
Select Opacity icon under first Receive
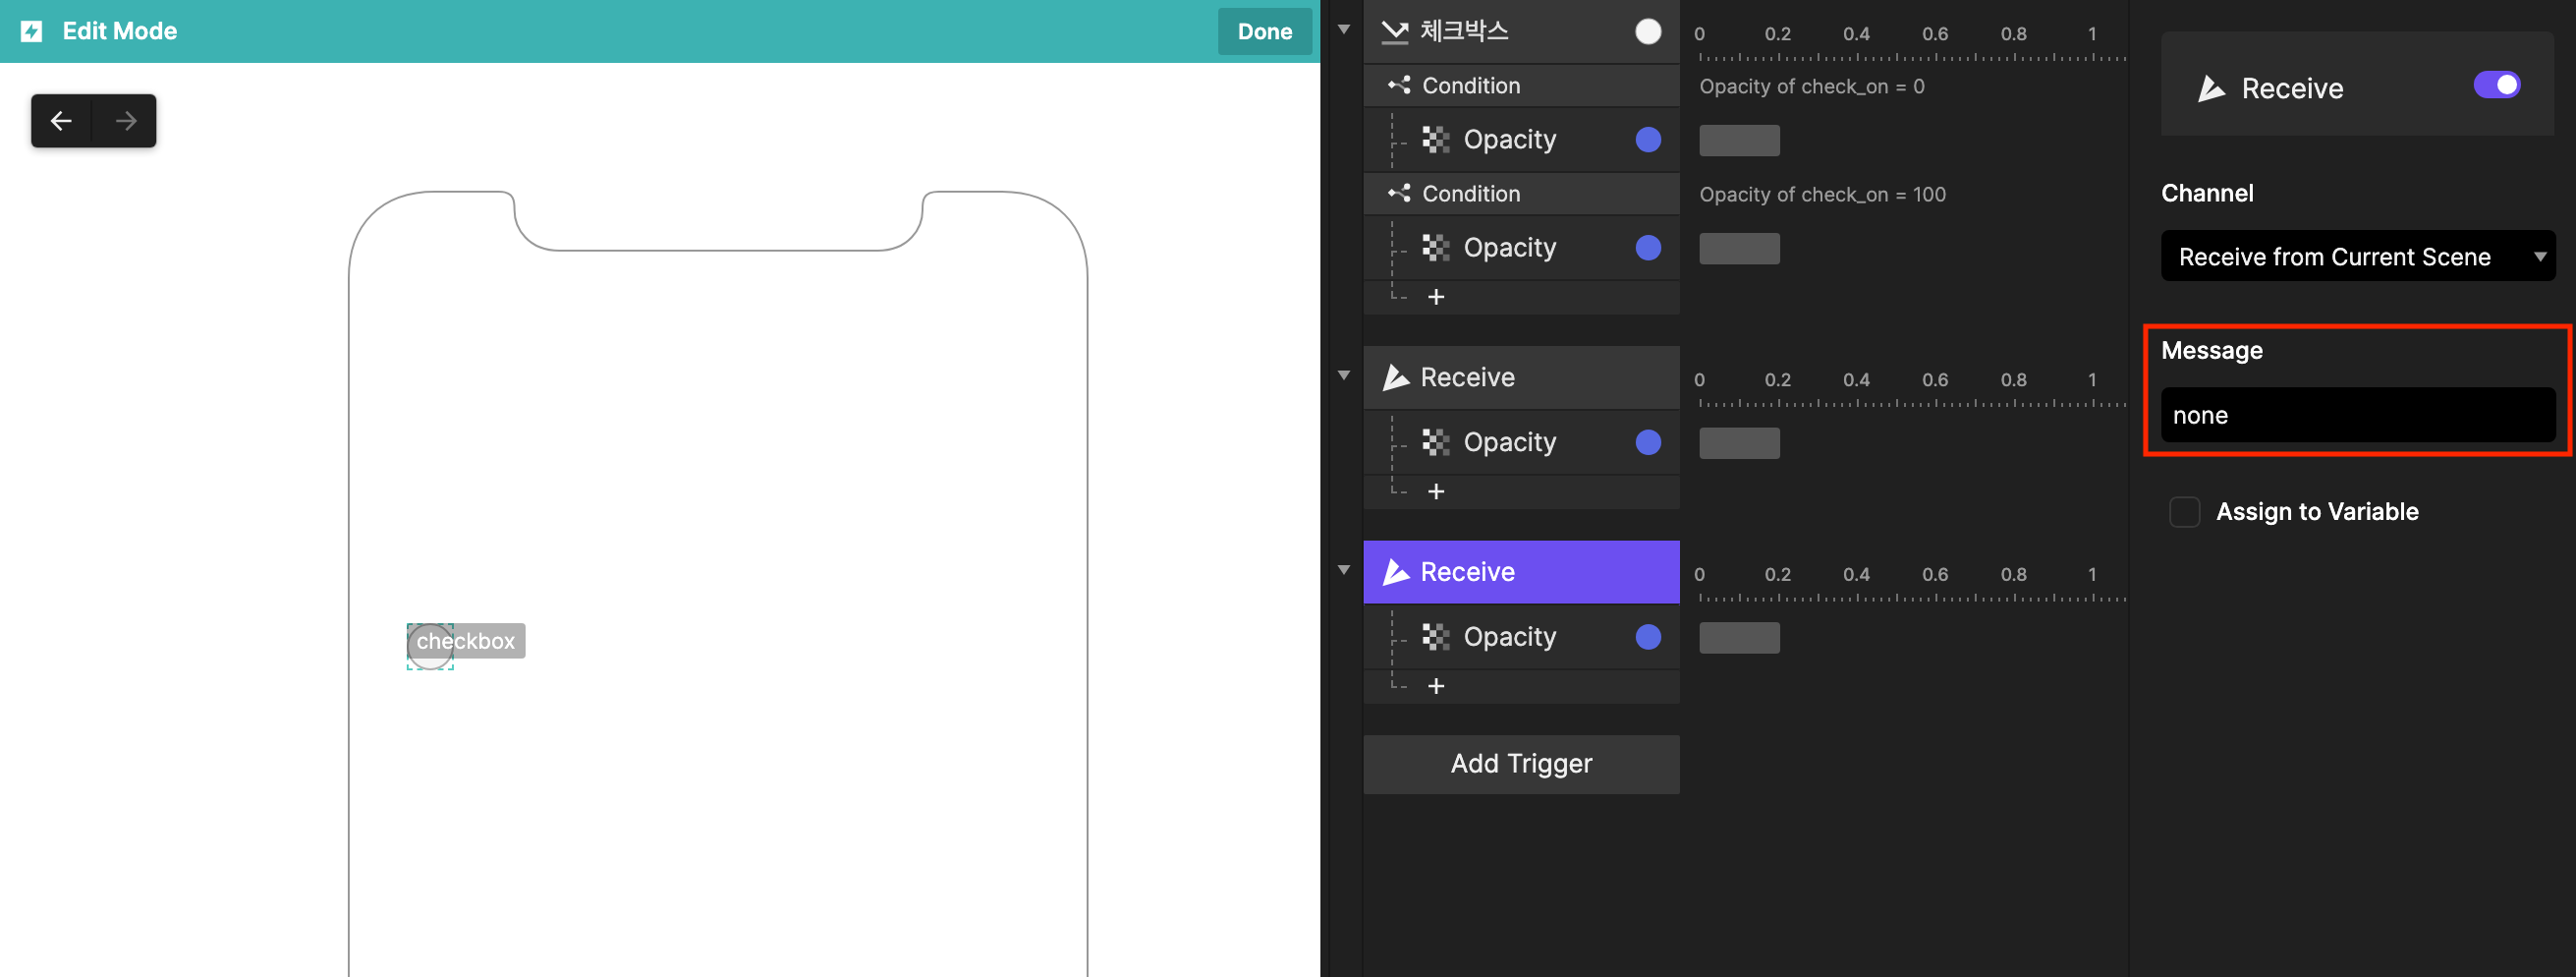tap(1436, 442)
